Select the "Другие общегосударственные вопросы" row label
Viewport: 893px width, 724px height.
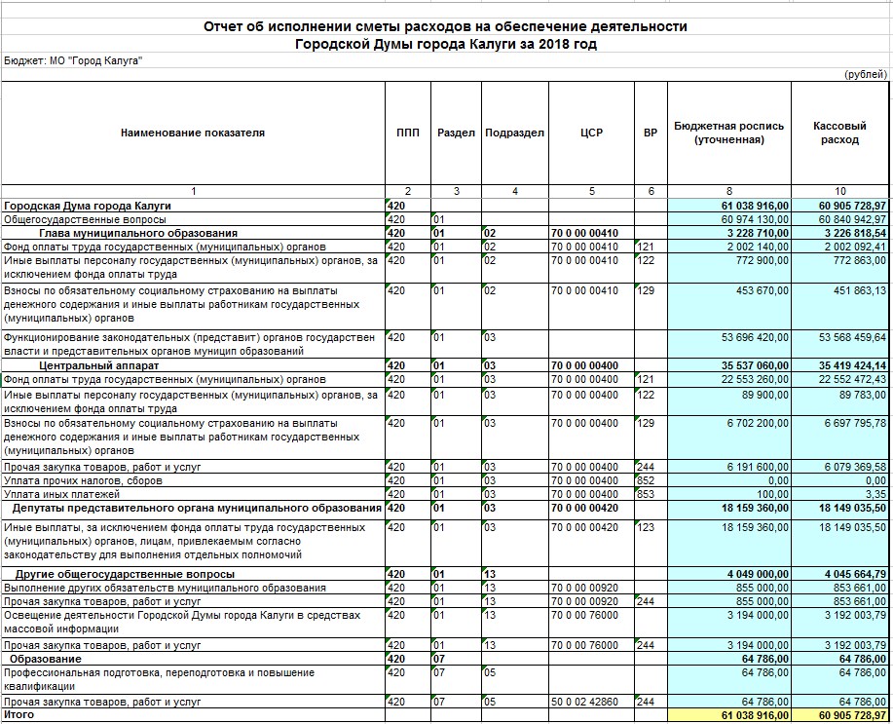124,575
